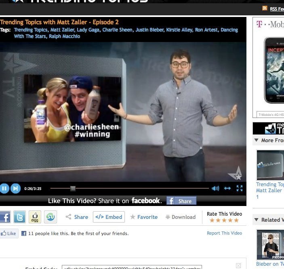Open the Lady Gaga tag
Screen dimensions: 284x269
tap(88, 30)
